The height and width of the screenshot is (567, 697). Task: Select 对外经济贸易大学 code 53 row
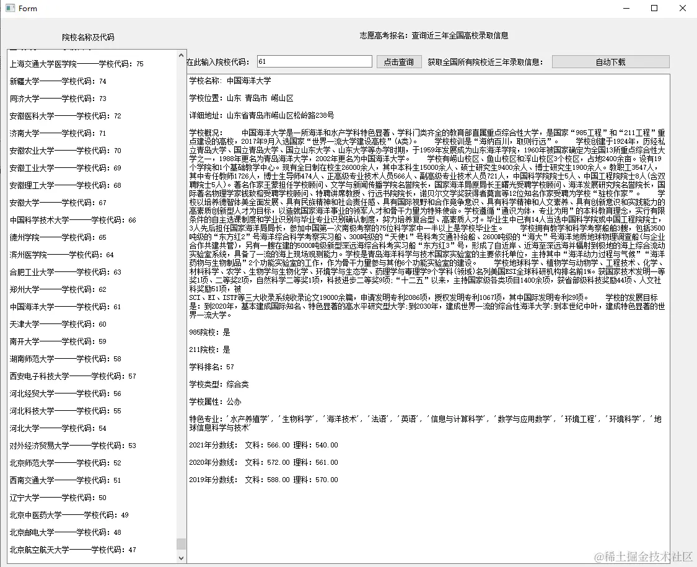73,446
